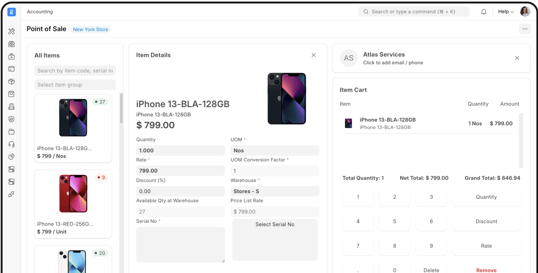
Task: Open the buildings icon in sidebar
Action: (x=11, y=107)
